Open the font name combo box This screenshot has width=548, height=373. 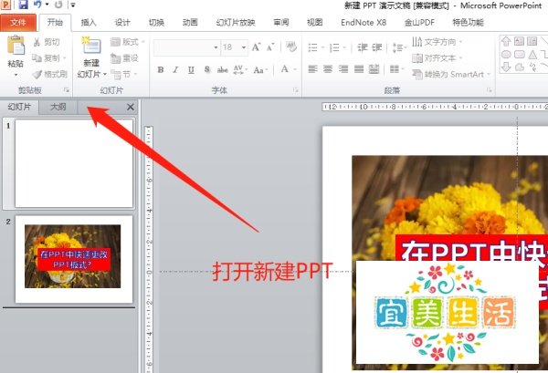pos(186,47)
